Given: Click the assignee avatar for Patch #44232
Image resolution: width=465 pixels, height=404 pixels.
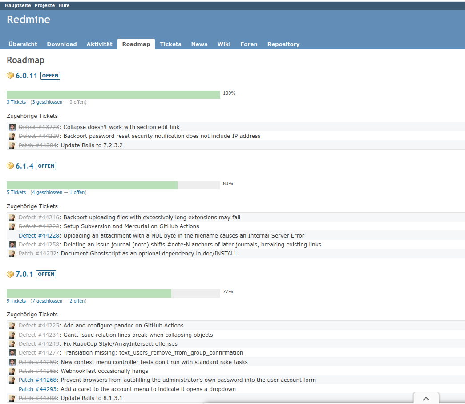Looking at the screenshot, I should tap(12, 254).
